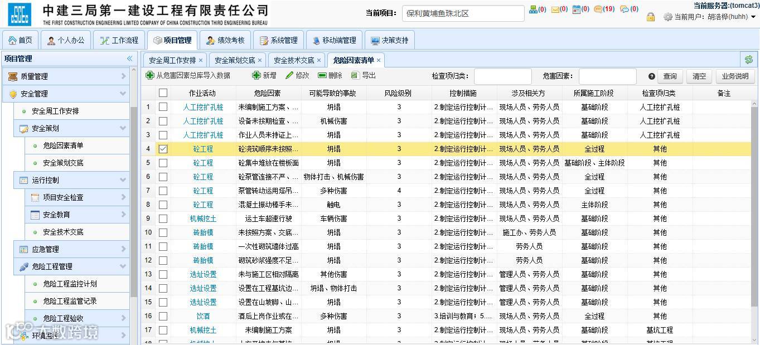Check the checkbox for row 16
Viewport: 760px width, 345px height.
pos(163,316)
